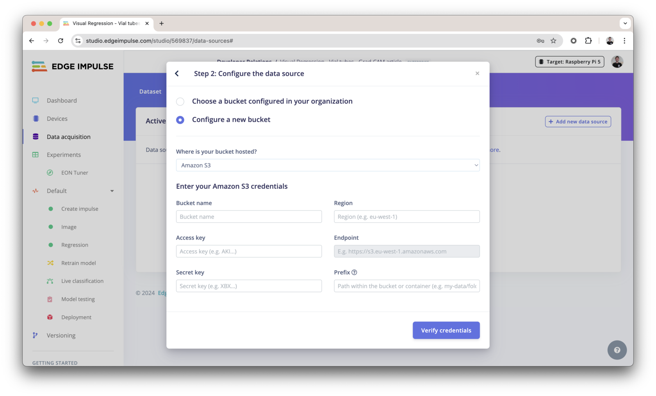This screenshot has height=396, width=656.
Task: Close the Configure the data source dialog
Action: [x=477, y=73]
